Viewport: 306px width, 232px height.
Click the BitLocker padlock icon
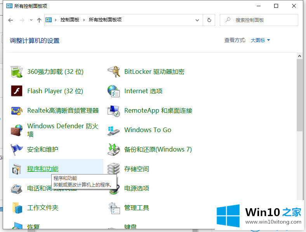(x=114, y=72)
